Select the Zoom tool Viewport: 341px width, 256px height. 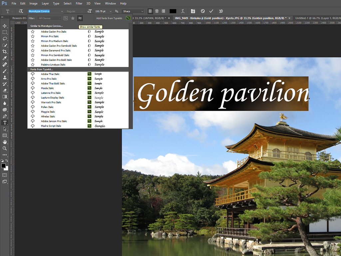[x=5, y=148]
